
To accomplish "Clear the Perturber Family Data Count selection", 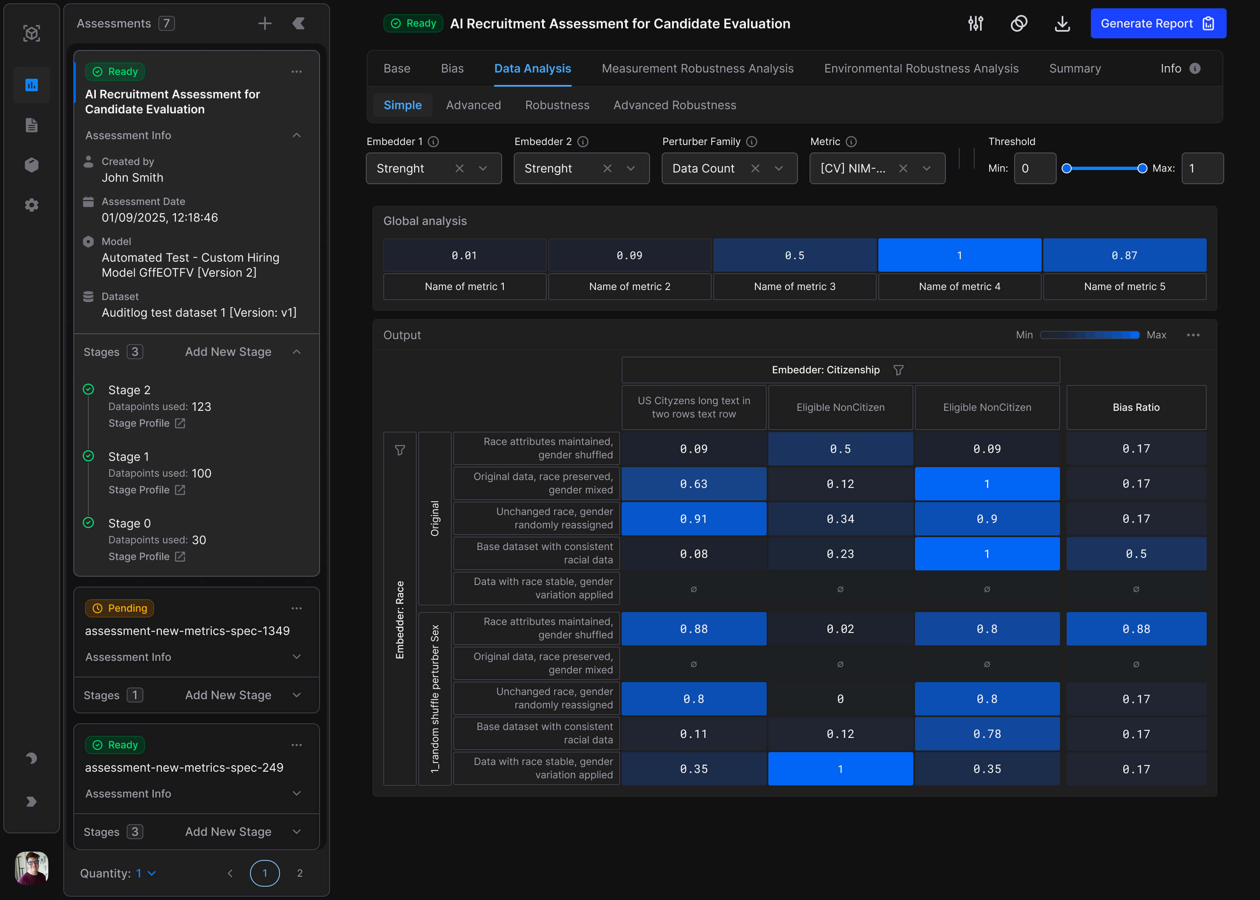I will 755,168.
